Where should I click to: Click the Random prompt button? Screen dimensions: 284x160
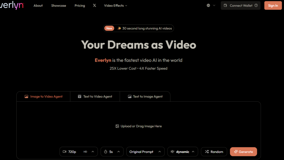click(214, 152)
